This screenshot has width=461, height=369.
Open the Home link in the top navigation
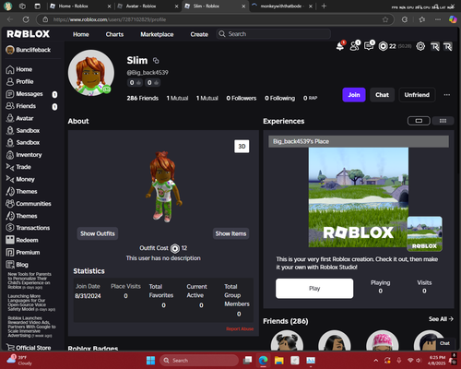81,34
